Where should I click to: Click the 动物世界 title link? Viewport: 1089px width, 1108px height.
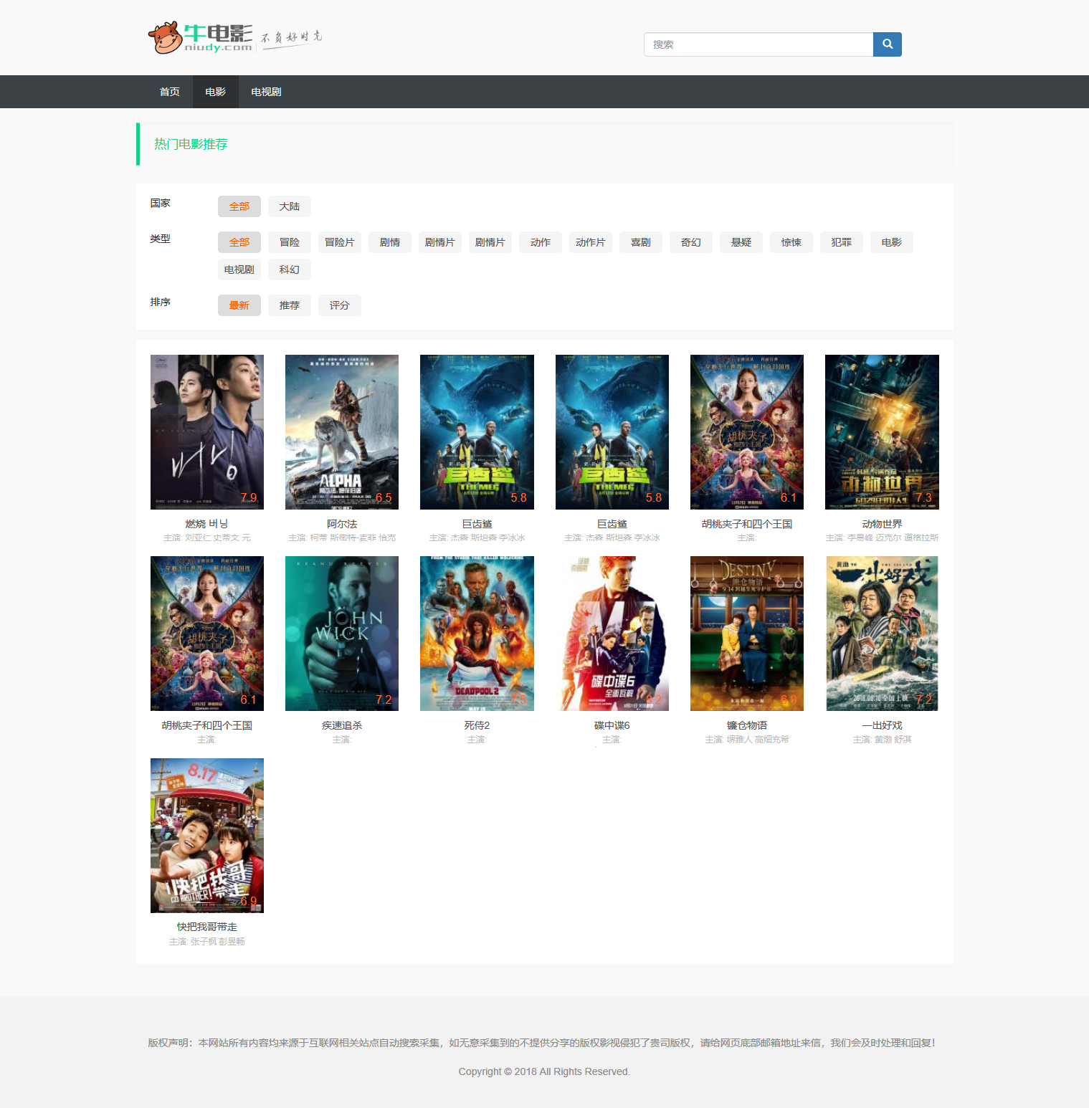tap(882, 524)
